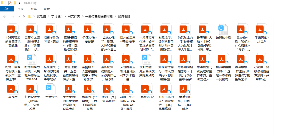293x134 pixels.
Task: Select the 人性的弱点 PDF file icon
Action: 128,59
